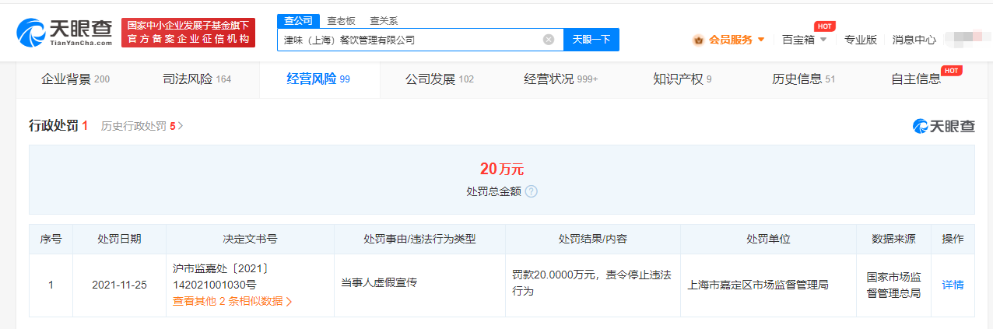
Task: Expand 查看其他 2 条相似数据
Action: coord(233,301)
